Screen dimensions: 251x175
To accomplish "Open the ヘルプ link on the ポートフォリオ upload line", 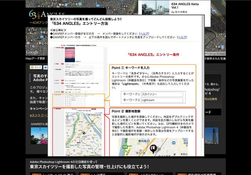I will coord(182,37).
